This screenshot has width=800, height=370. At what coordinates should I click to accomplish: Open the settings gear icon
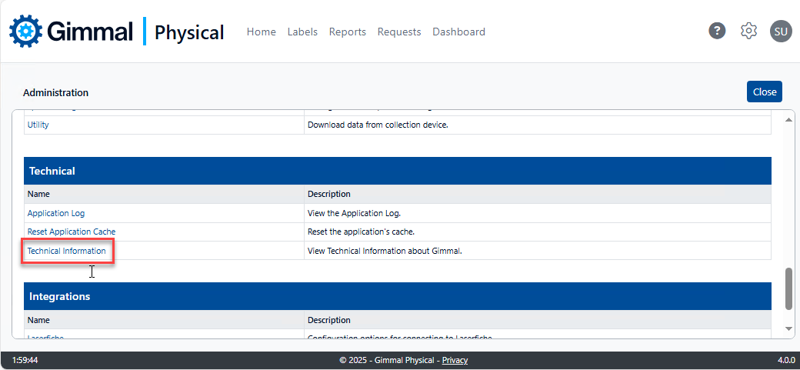[x=748, y=31]
